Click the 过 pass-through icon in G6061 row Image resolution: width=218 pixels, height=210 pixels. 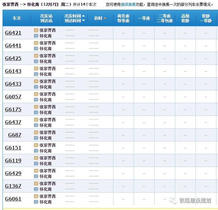[36, 202]
